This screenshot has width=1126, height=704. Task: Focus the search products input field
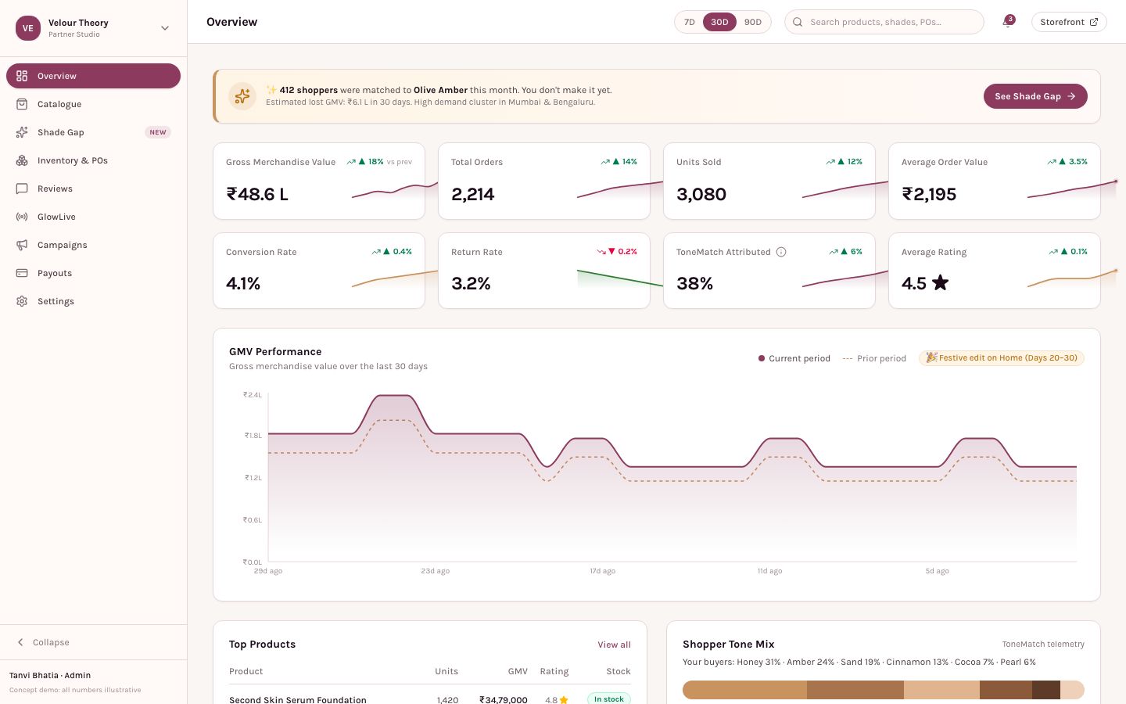pyautogui.click(x=884, y=22)
